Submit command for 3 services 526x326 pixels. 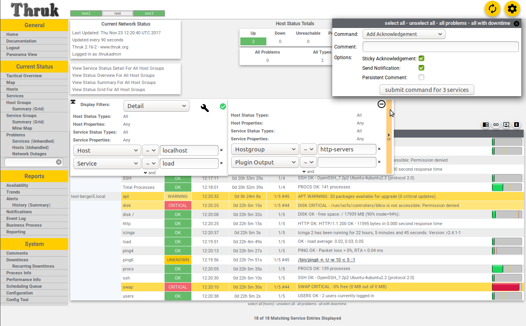(x=427, y=90)
